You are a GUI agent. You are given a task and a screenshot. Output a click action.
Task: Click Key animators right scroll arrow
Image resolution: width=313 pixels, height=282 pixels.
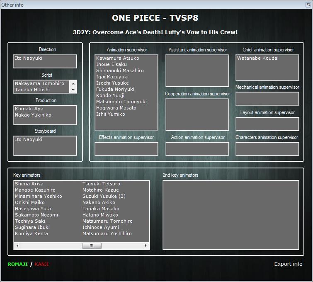pos(146,246)
